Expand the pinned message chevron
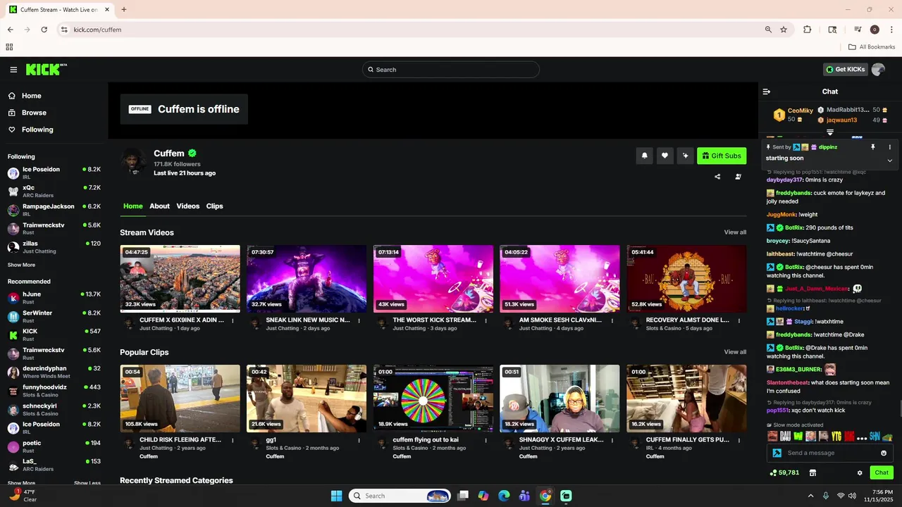The height and width of the screenshot is (507, 902). click(x=889, y=161)
